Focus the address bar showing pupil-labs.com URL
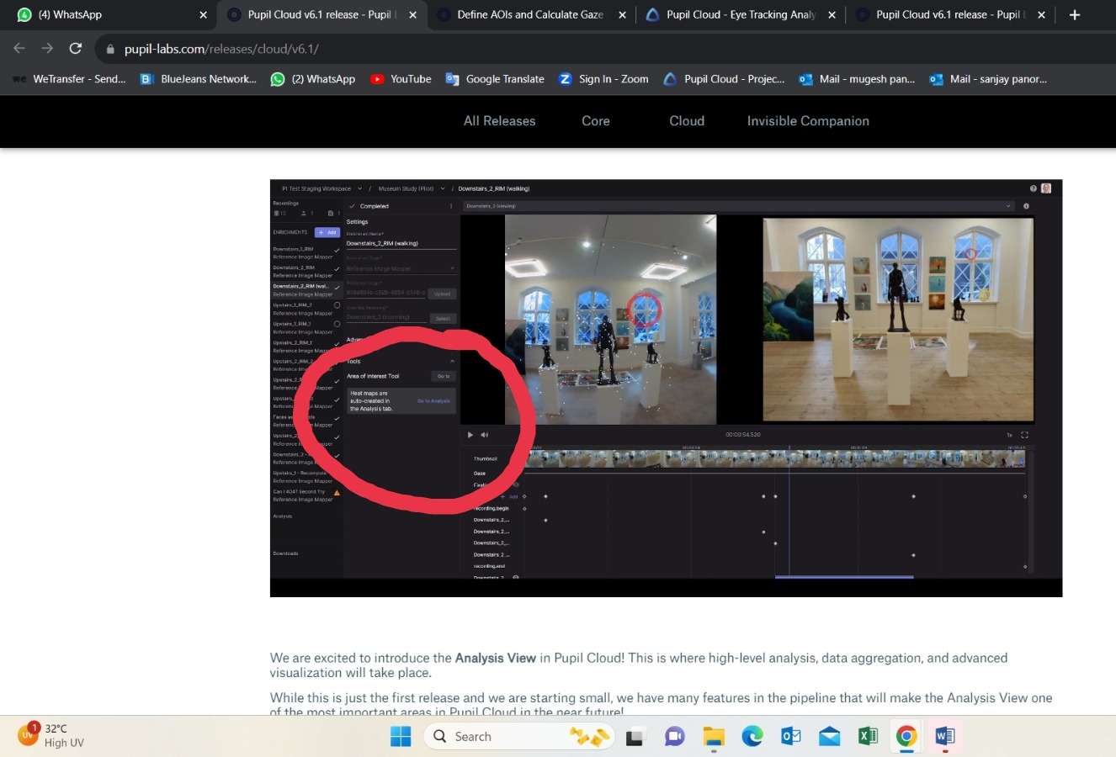The image size is (1116, 757). click(606, 49)
